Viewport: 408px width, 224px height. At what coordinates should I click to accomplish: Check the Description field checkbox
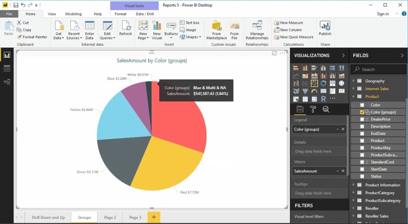(x=362, y=126)
